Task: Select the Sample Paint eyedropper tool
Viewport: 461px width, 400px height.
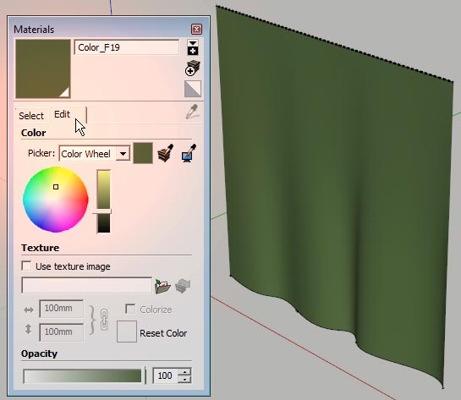Action: click(192, 112)
